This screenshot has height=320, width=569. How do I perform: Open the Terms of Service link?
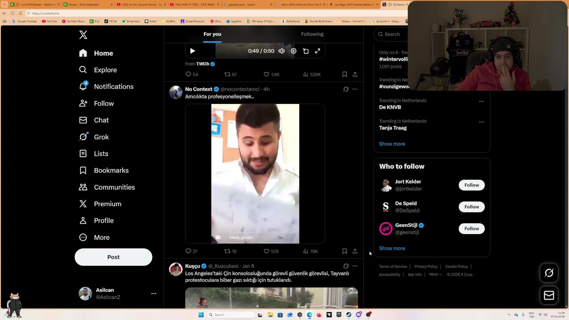tap(393, 267)
